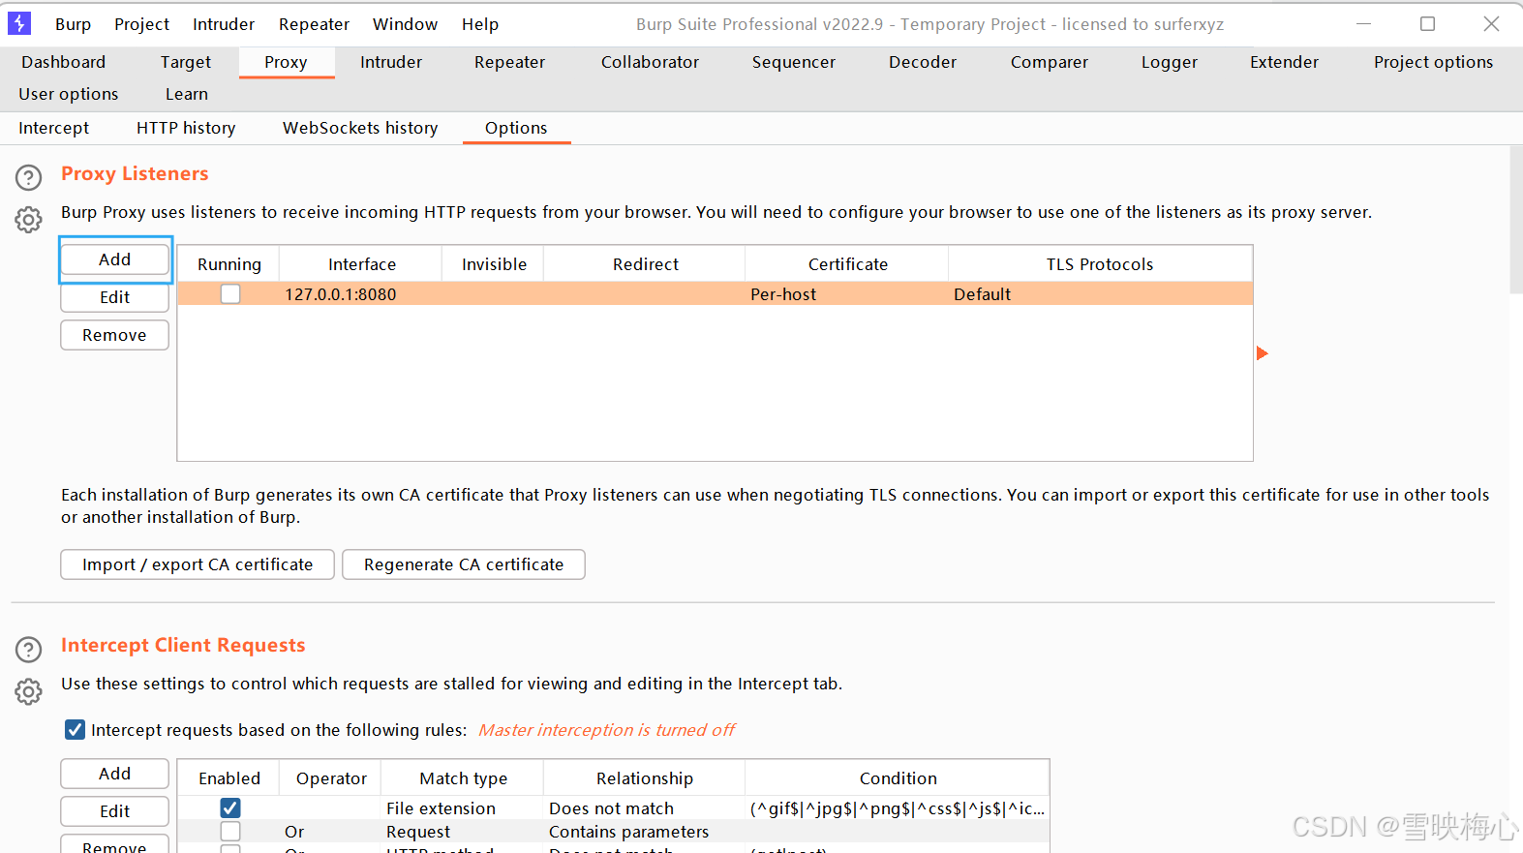Select the File extension rule row
This screenshot has width=1523, height=853.
(x=614, y=807)
